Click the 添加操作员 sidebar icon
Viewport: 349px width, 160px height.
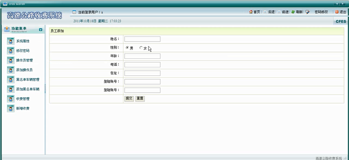[x=11, y=70]
